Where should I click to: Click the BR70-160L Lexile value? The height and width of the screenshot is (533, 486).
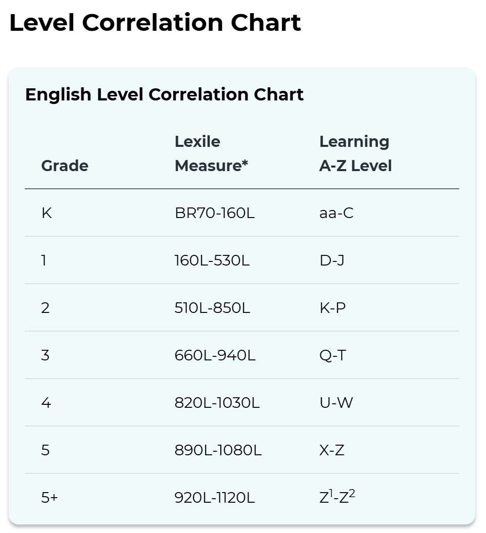coord(215,213)
